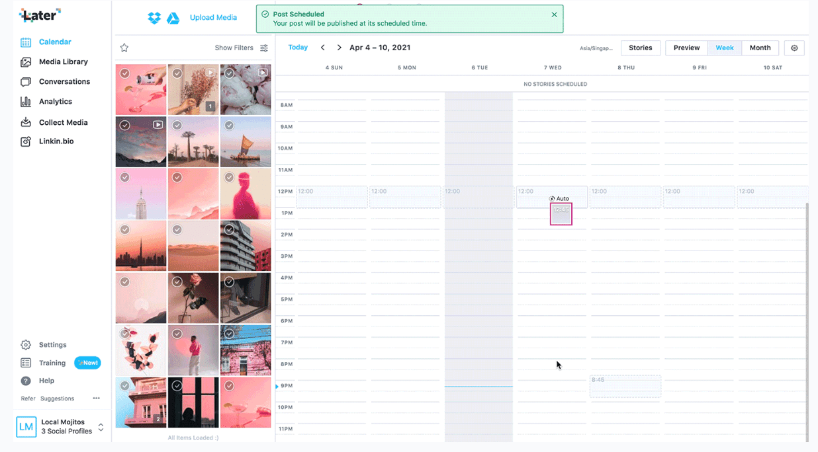Click the LM account avatar
Image resolution: width=818 pixels, height=452 pixels.
click(26, 427)
